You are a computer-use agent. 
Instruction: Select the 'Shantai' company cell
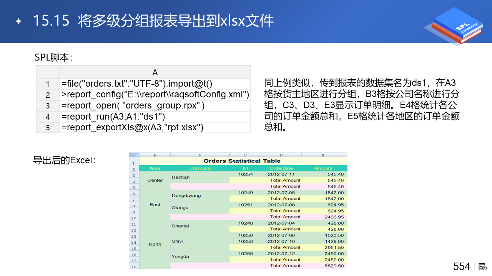tap(200, 226)
